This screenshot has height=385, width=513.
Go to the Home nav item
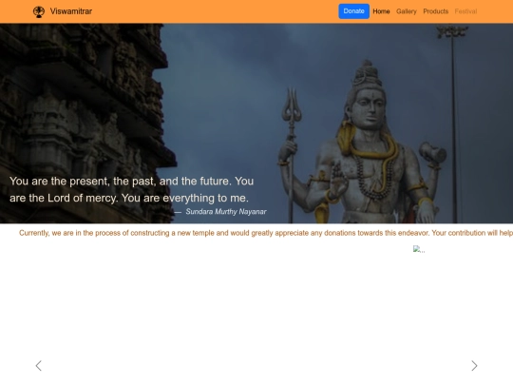point(381,11)
